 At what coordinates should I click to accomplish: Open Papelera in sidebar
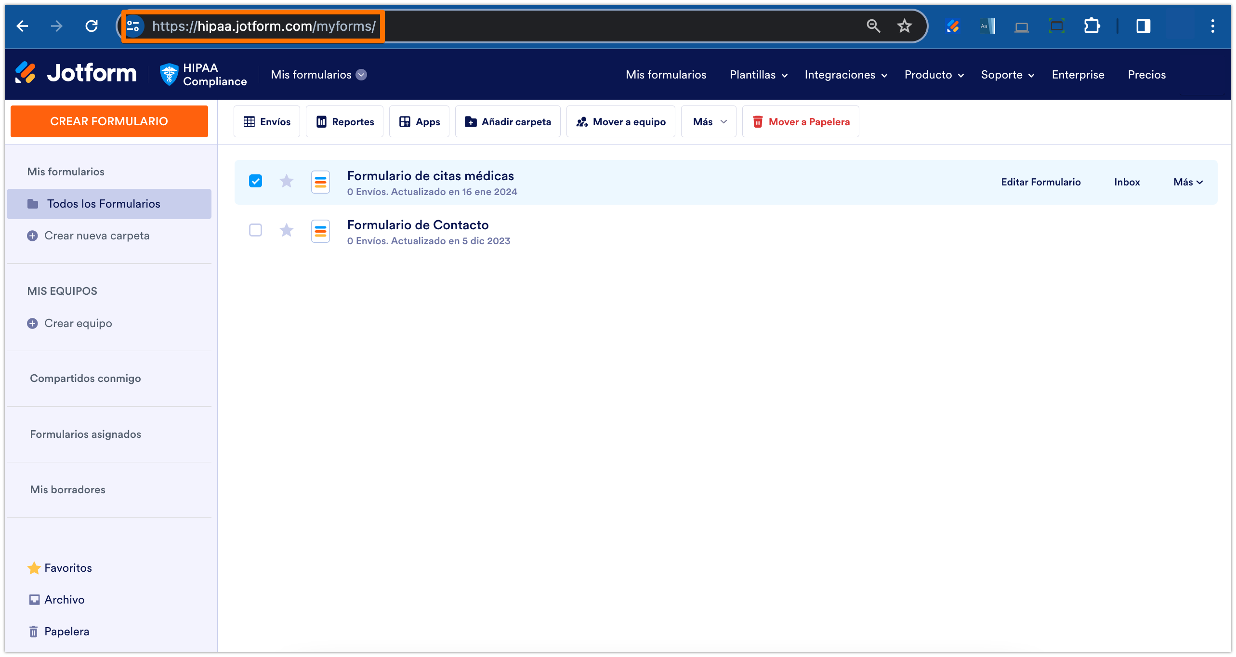pyautogui.click(x=59, y=631)
